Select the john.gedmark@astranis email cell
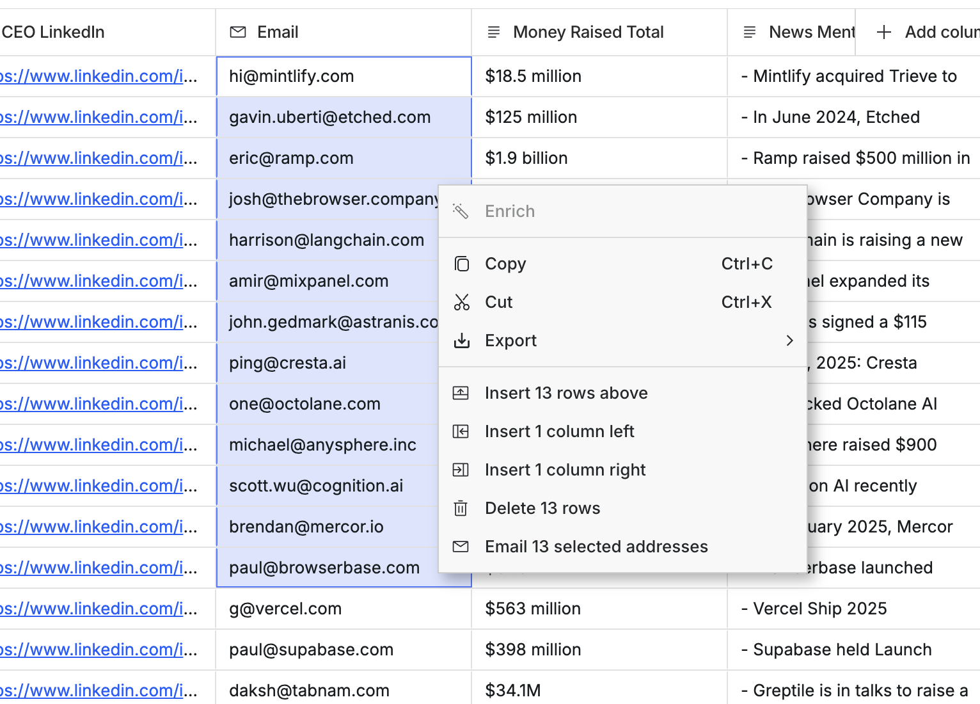This screenshot has width=980, height=704. coord(327,322)
